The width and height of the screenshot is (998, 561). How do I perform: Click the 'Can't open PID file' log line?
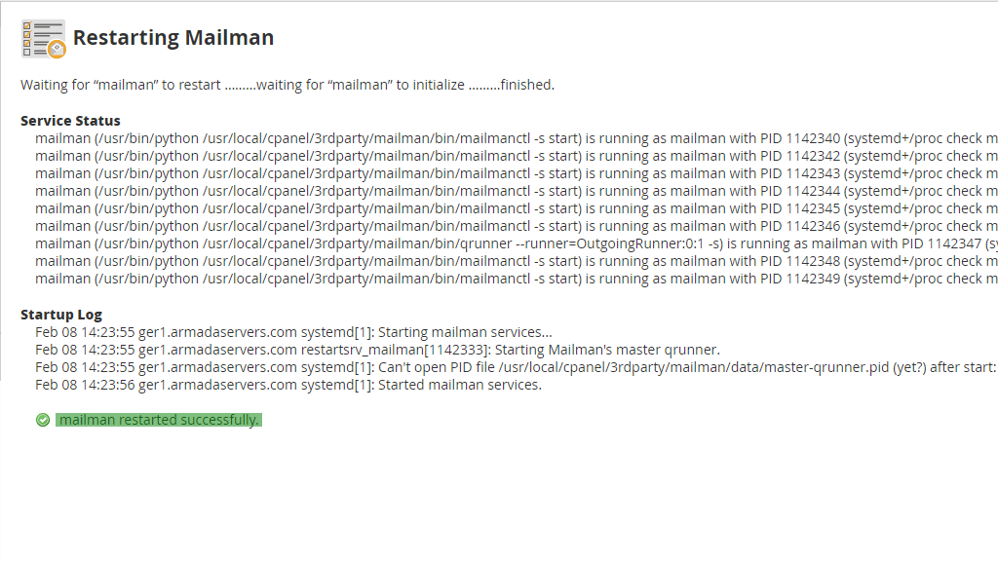(517, 367)
